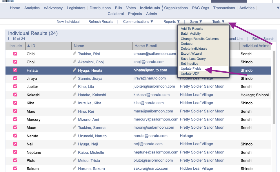Toggle the Kakashi Include checkbox
The width and height of the screenshot is (280, 172).
click(15, 95)
